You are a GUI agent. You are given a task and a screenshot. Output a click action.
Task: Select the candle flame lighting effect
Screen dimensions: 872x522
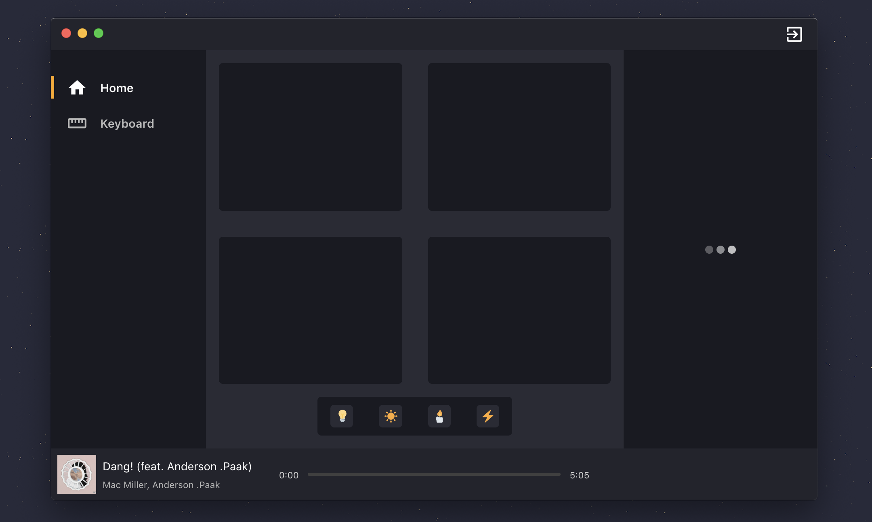439,416
